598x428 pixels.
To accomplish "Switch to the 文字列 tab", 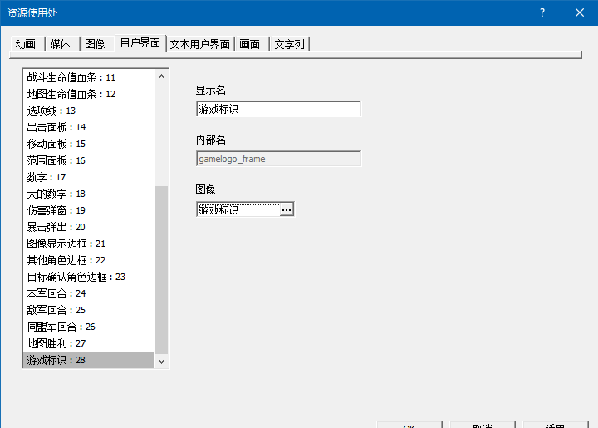I will 290,44.
